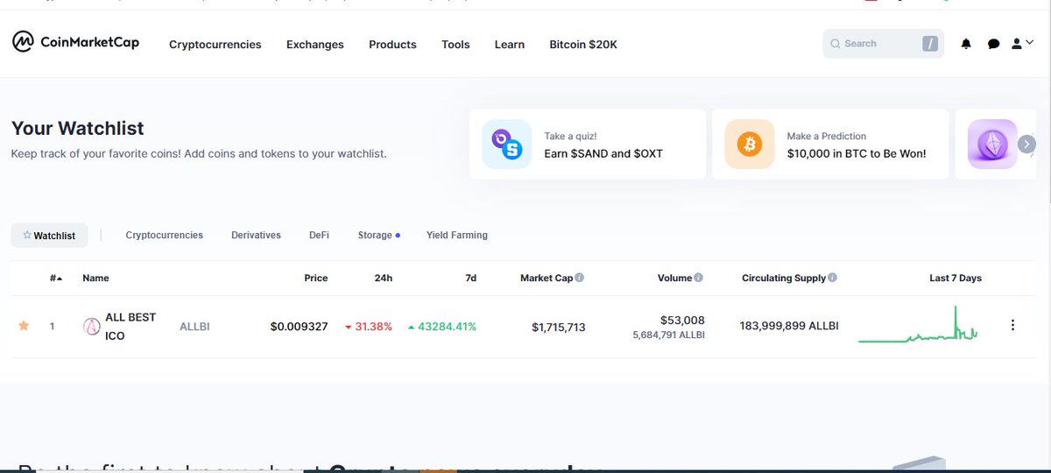Viewport: 1051px width, 473px height.
Task: Click the SAND and OXT quiz icon
Action: tap(506, 145)
